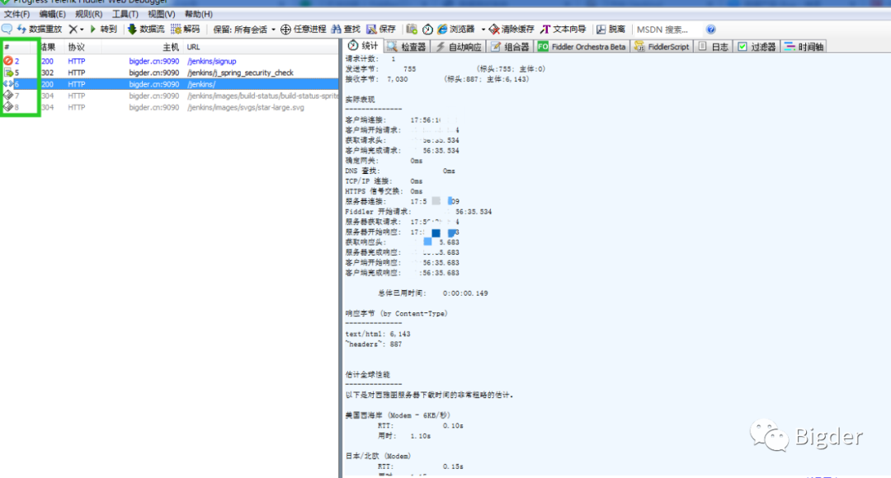This screenshot has height=478, width=891.
Task: Switch to the 统计 (Statistics) tab
Action: (363, 46)
